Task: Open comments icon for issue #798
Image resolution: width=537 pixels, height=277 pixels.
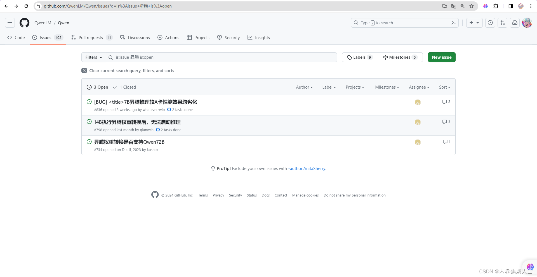Action: click(x=446, y=122)
